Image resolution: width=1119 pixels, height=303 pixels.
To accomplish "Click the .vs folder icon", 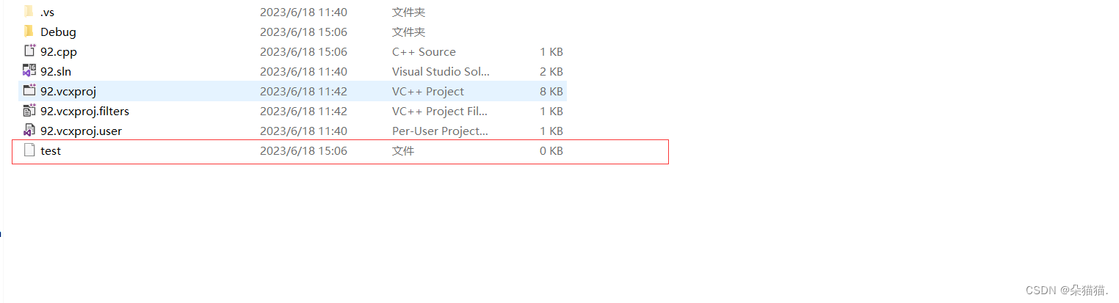I will click(x=29, y=12).
